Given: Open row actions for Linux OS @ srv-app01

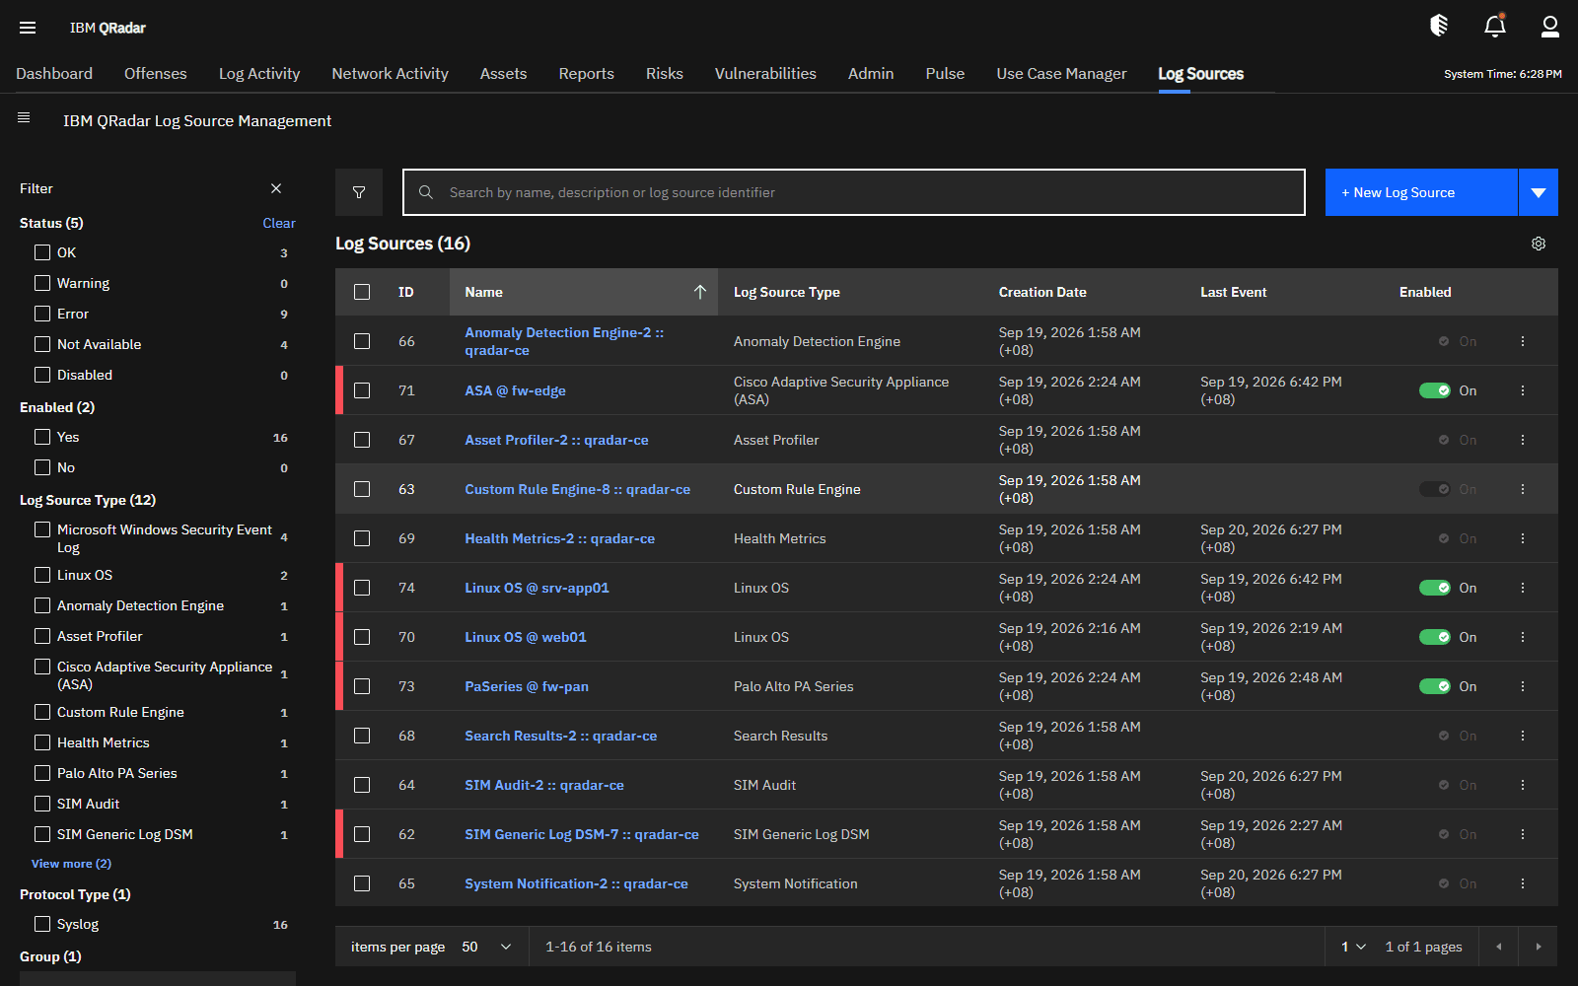Looking at the screenshot, I should (x=1523, y=588).
